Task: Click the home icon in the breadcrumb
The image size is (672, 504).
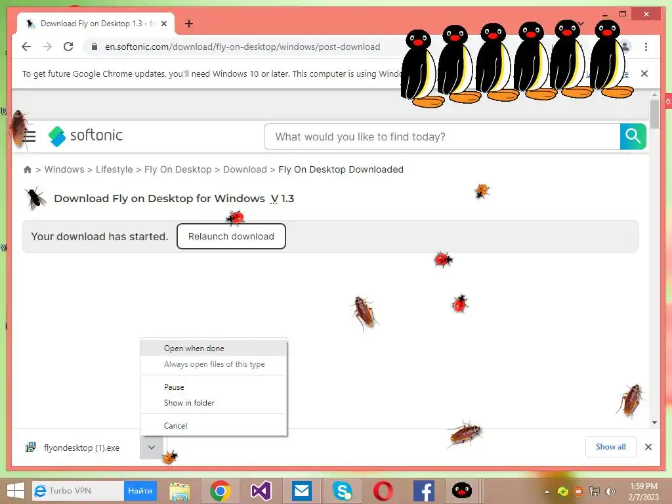Action: [28, 169]
